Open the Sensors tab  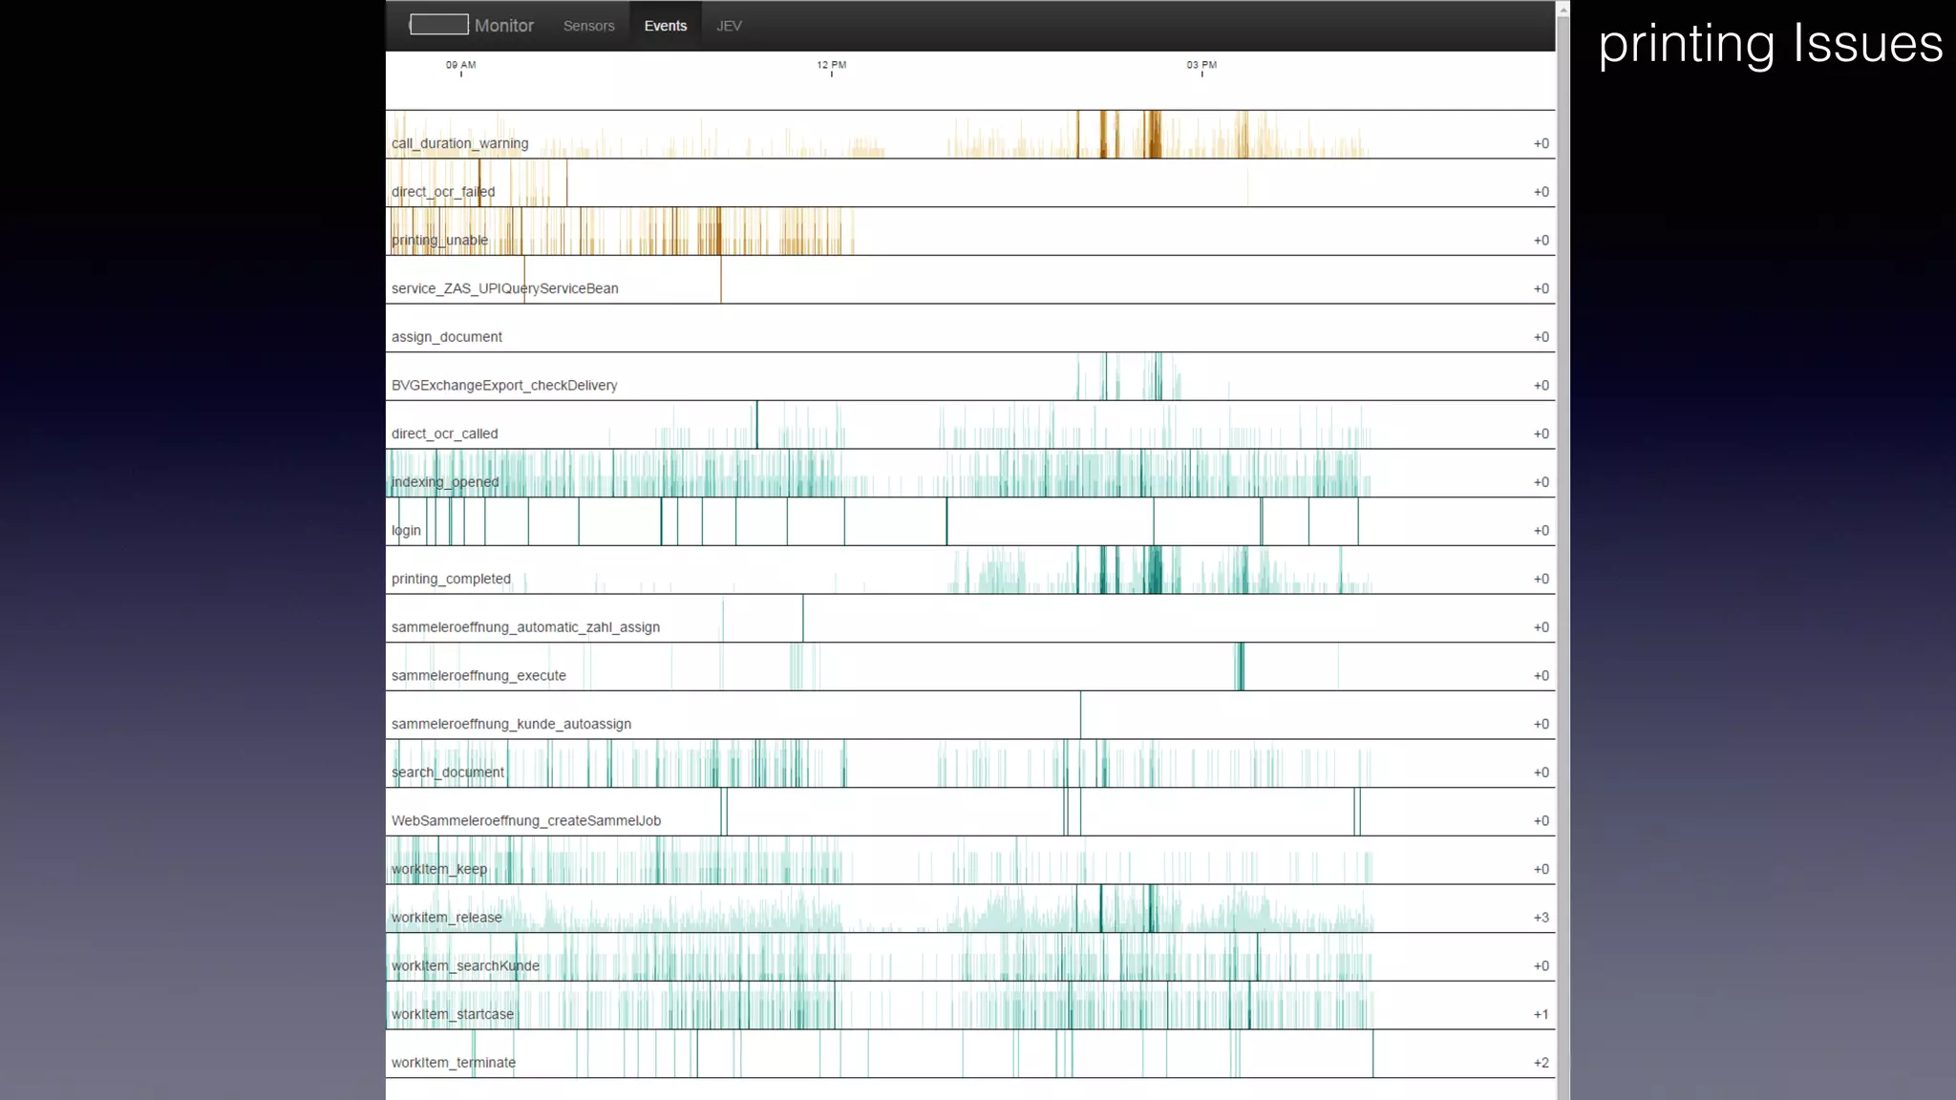coord(588,26)
